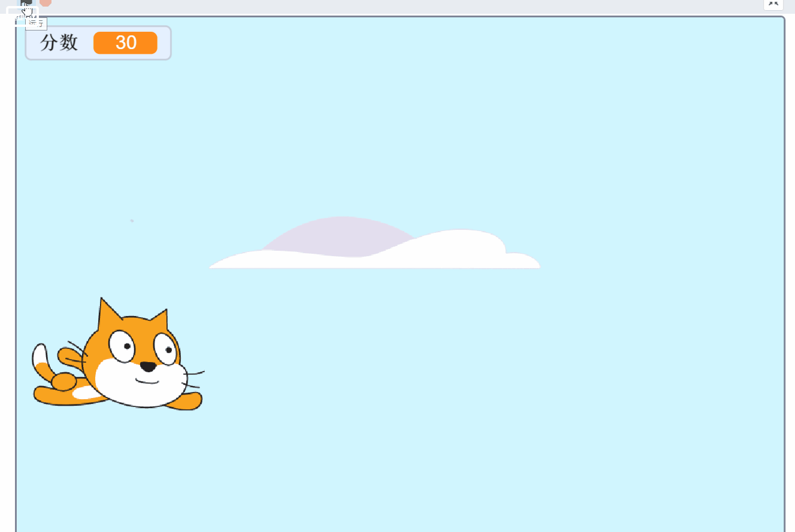Screen dimensions: 795x532
Task: Click the run flag button showing the 运行 tooltip
Action: [x=26, y=5]
